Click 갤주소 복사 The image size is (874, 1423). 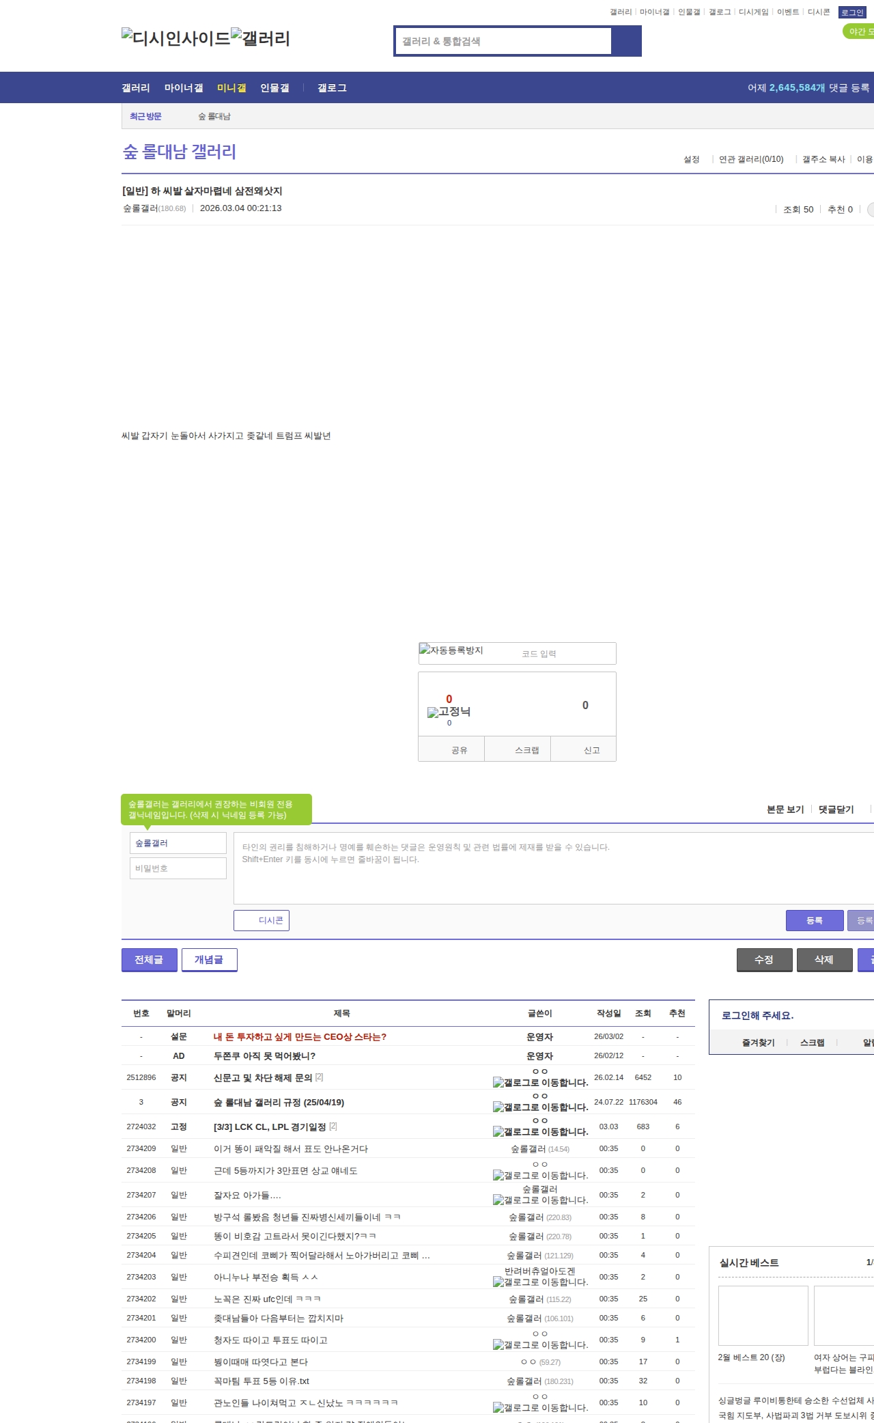[823, 159]
